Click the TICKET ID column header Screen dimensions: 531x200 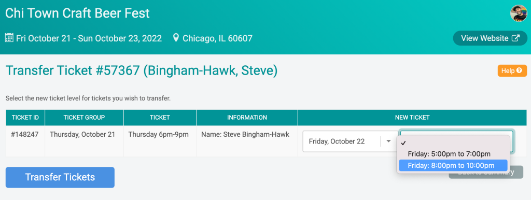tap(25, 118)
